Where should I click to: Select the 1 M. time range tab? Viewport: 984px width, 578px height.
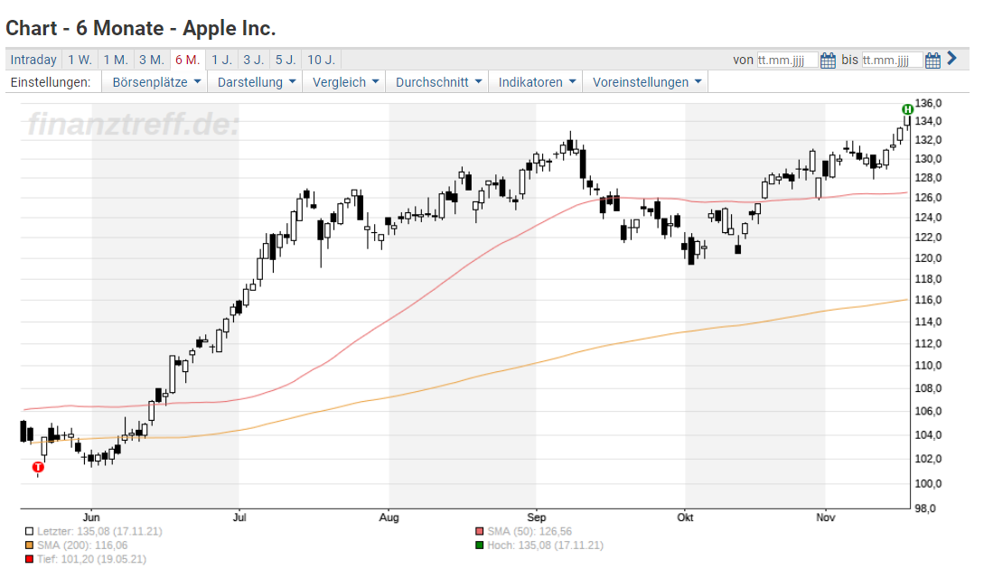tap(116, 60)
